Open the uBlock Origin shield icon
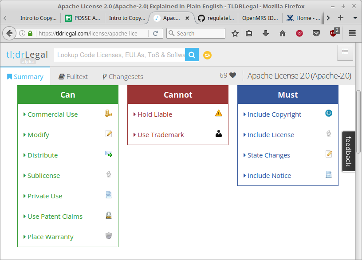The height and width of the screenshot is (260, 362). [333, 33]
